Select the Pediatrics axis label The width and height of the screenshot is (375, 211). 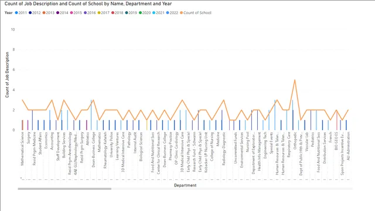[312, 140]
